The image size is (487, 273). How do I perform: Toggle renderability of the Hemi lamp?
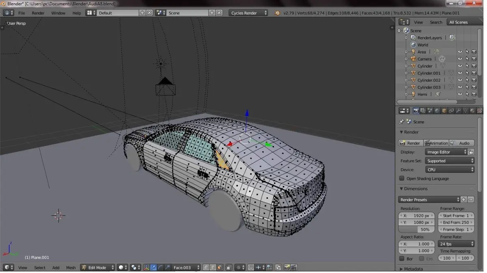[474, 94]
